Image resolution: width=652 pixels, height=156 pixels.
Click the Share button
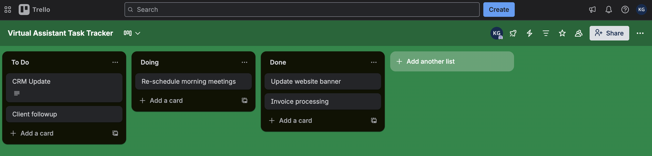click(x=609, y=33)
